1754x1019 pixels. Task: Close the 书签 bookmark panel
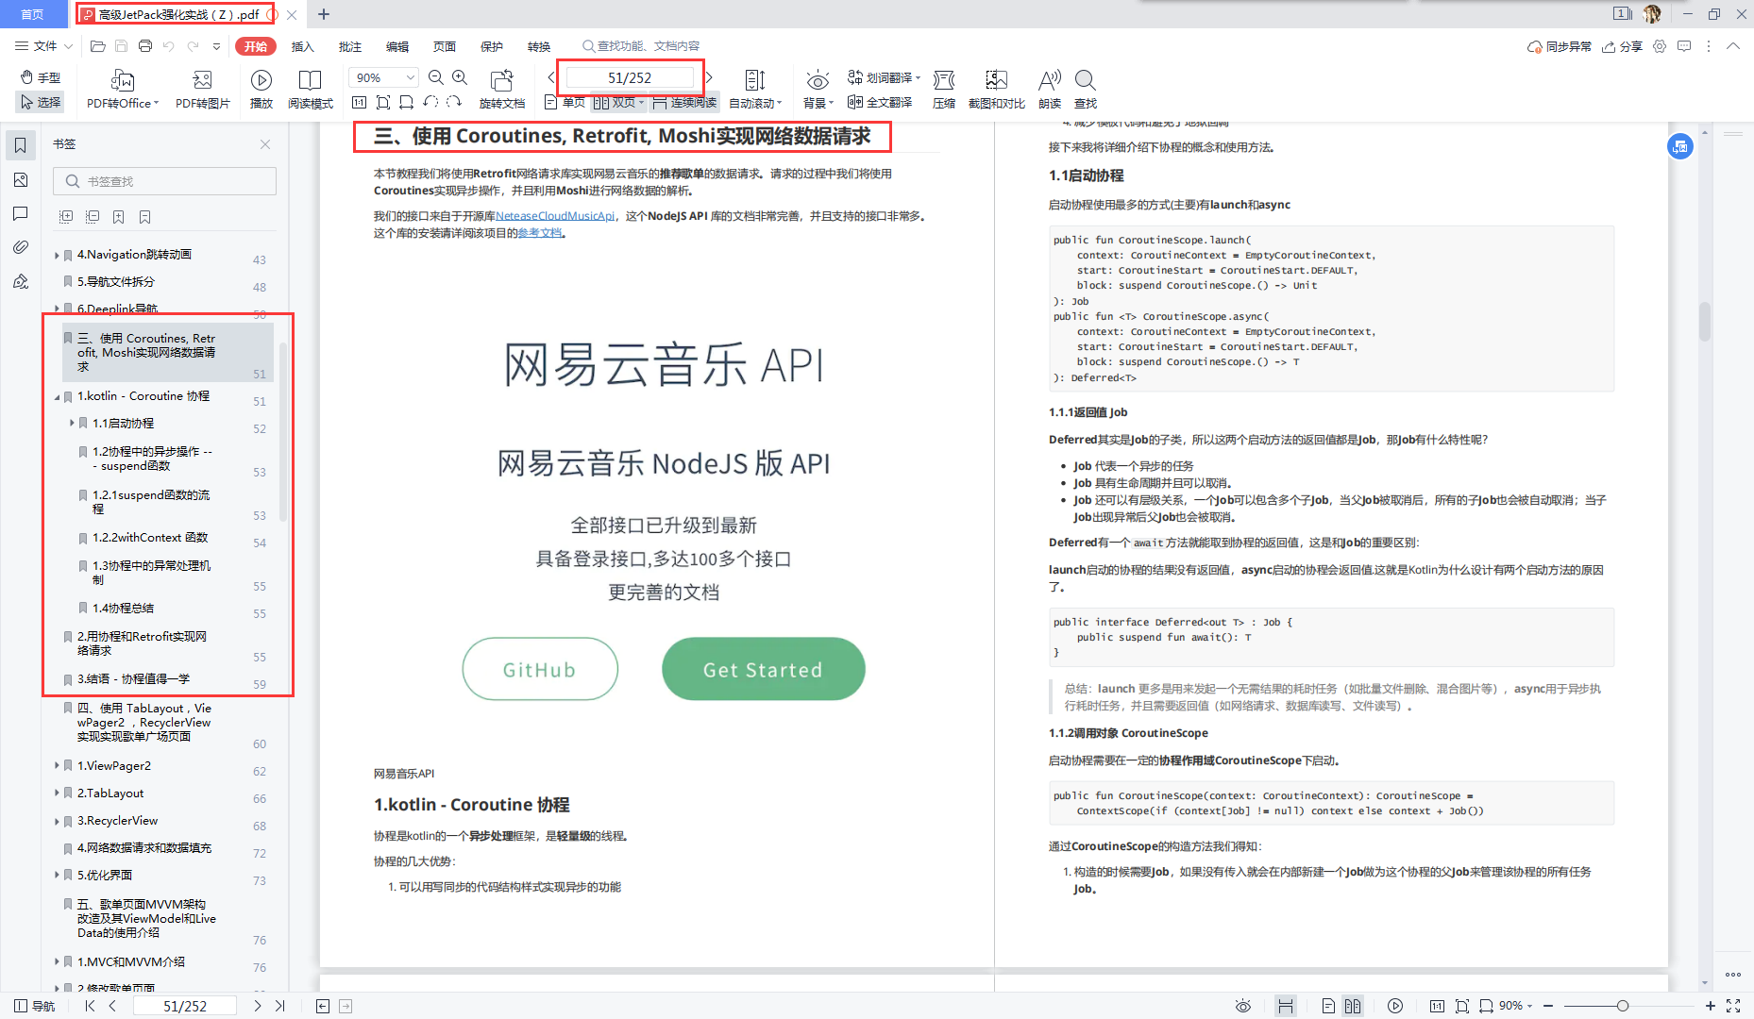[x=265, y=144]
